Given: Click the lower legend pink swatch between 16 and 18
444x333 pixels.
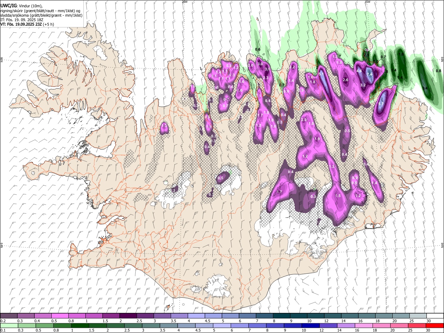Looking at the screenshot, I should tap(363, 325).
